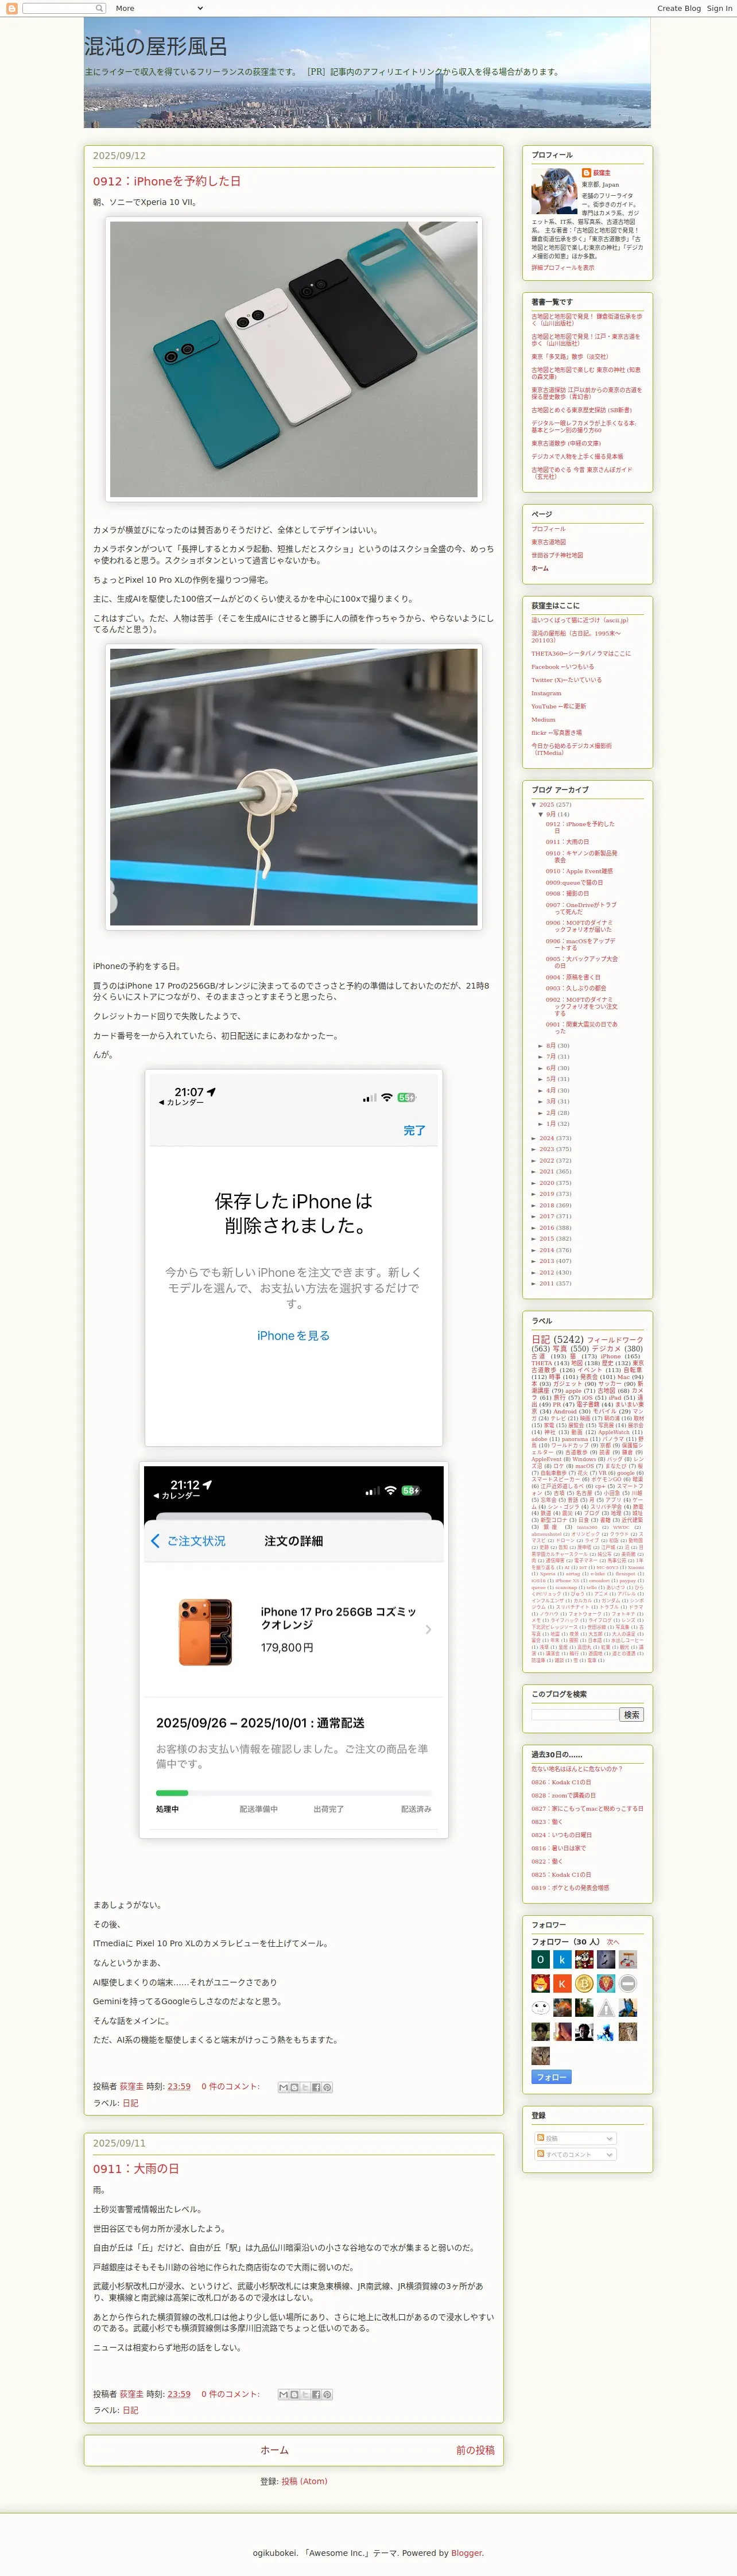Viewport: 737px width, 2576px height.
Task: Open the Xperia phones photo
Action: point(293,360)
